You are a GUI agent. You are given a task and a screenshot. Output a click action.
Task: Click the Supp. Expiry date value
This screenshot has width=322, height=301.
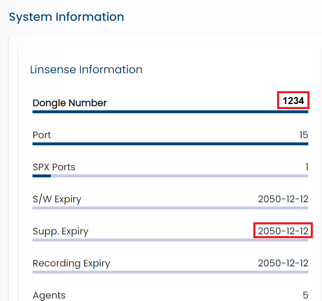(x=283, y=231)
